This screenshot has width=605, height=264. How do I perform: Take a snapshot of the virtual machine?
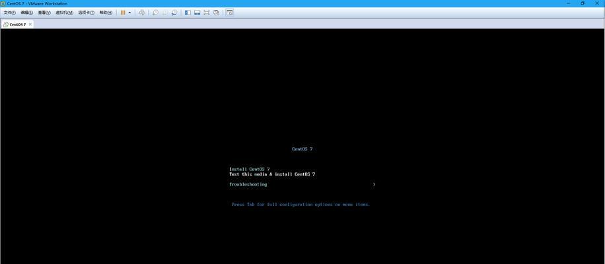point(155,13)
